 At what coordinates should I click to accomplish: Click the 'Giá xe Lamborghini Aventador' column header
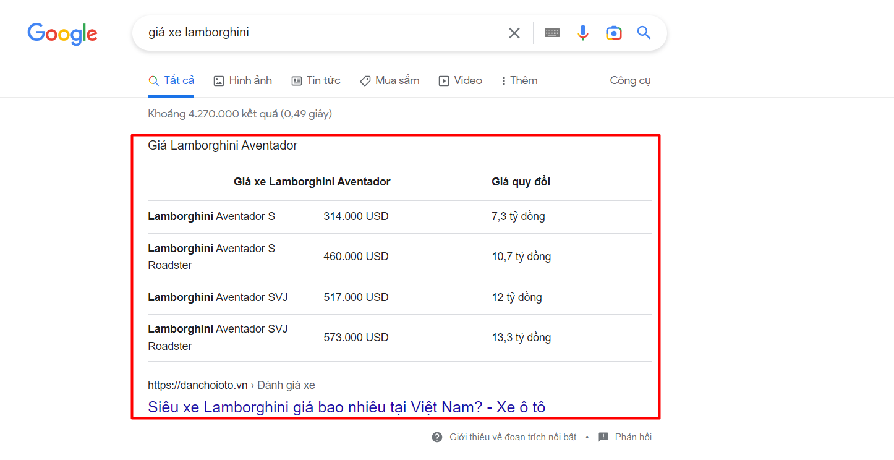click(x=312, y=182)
